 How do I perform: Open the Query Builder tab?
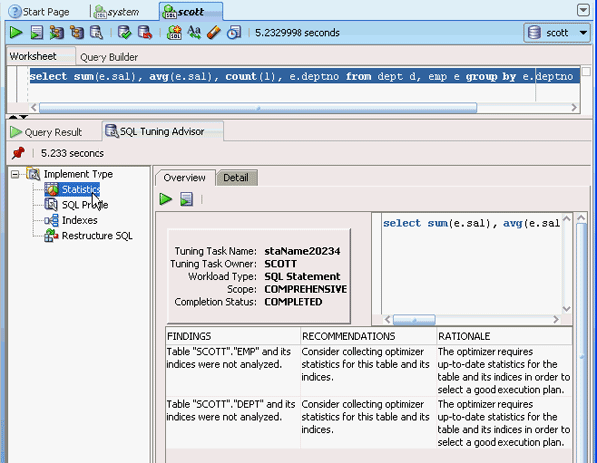(x=108, y=57)
